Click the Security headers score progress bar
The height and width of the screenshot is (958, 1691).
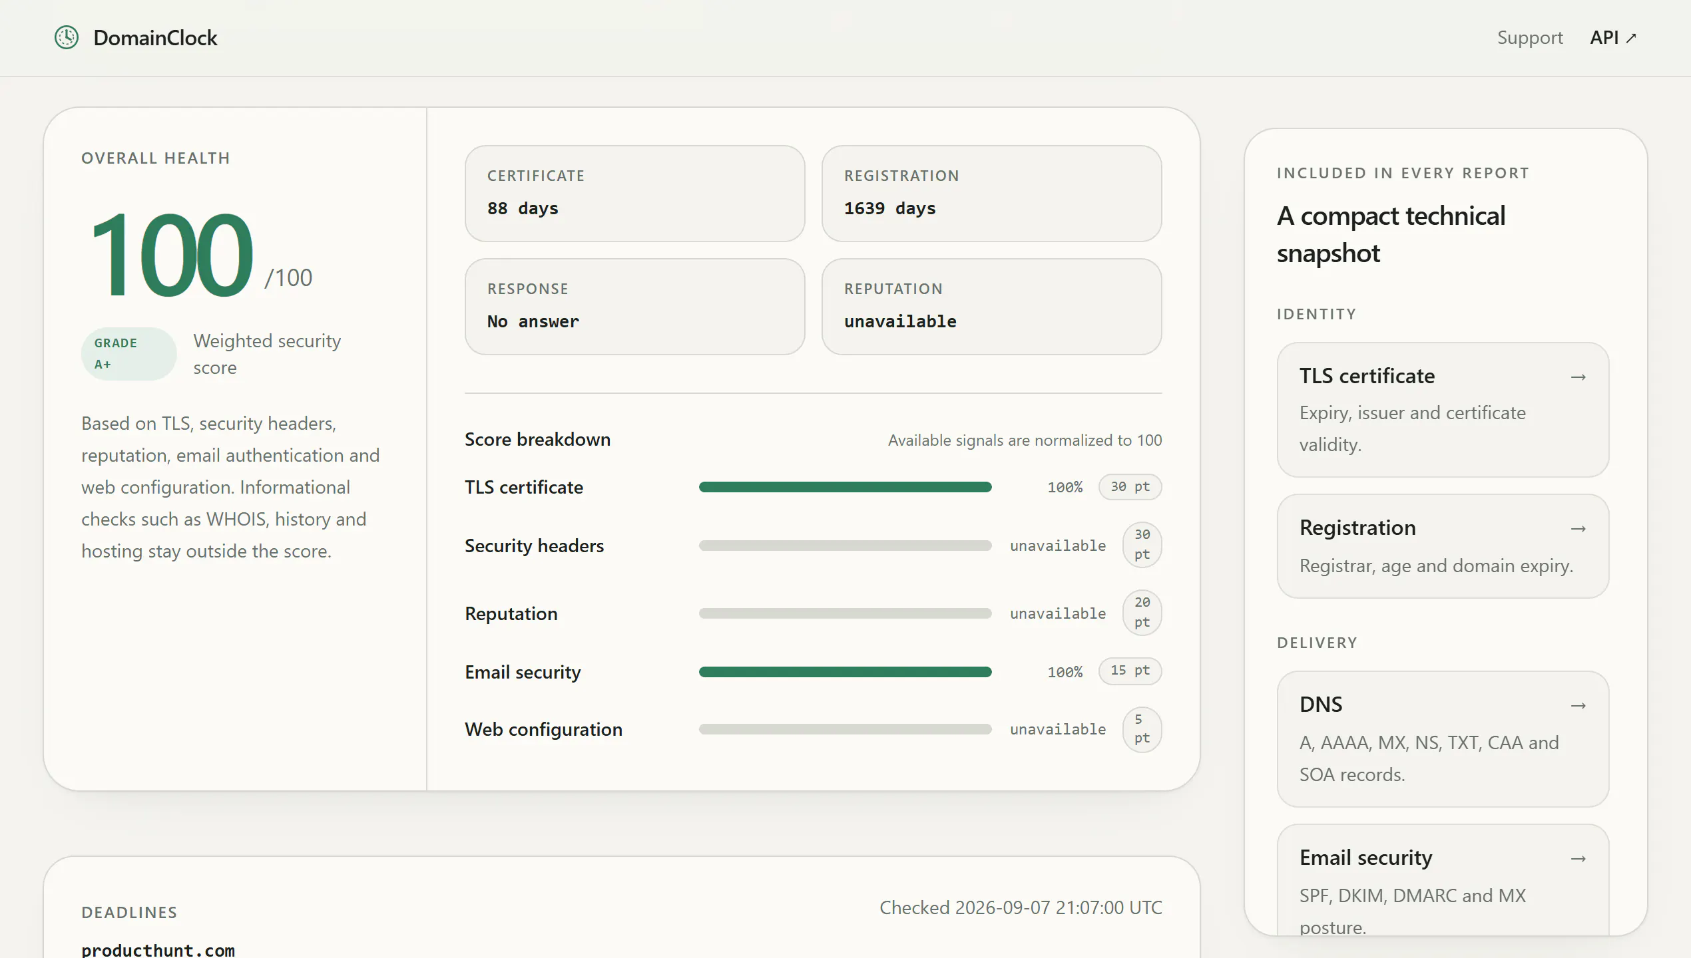point(845,546)
